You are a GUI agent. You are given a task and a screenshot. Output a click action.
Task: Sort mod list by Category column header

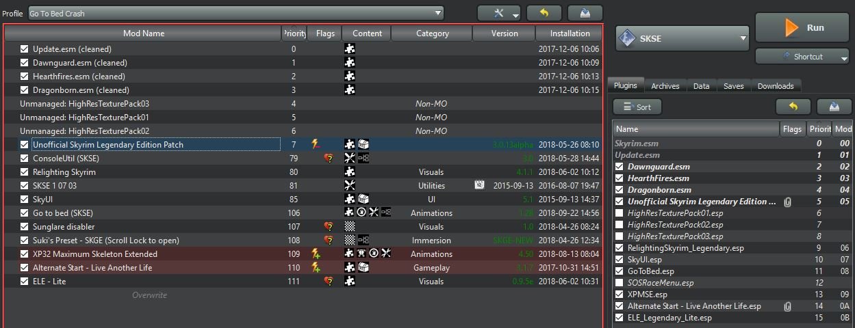433,33
